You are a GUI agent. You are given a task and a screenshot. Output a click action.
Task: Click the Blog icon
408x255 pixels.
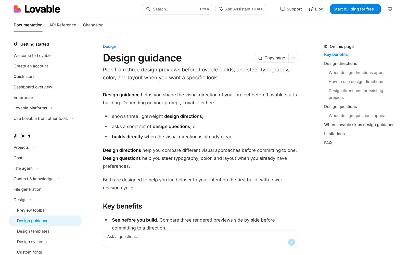pos(311,9)
